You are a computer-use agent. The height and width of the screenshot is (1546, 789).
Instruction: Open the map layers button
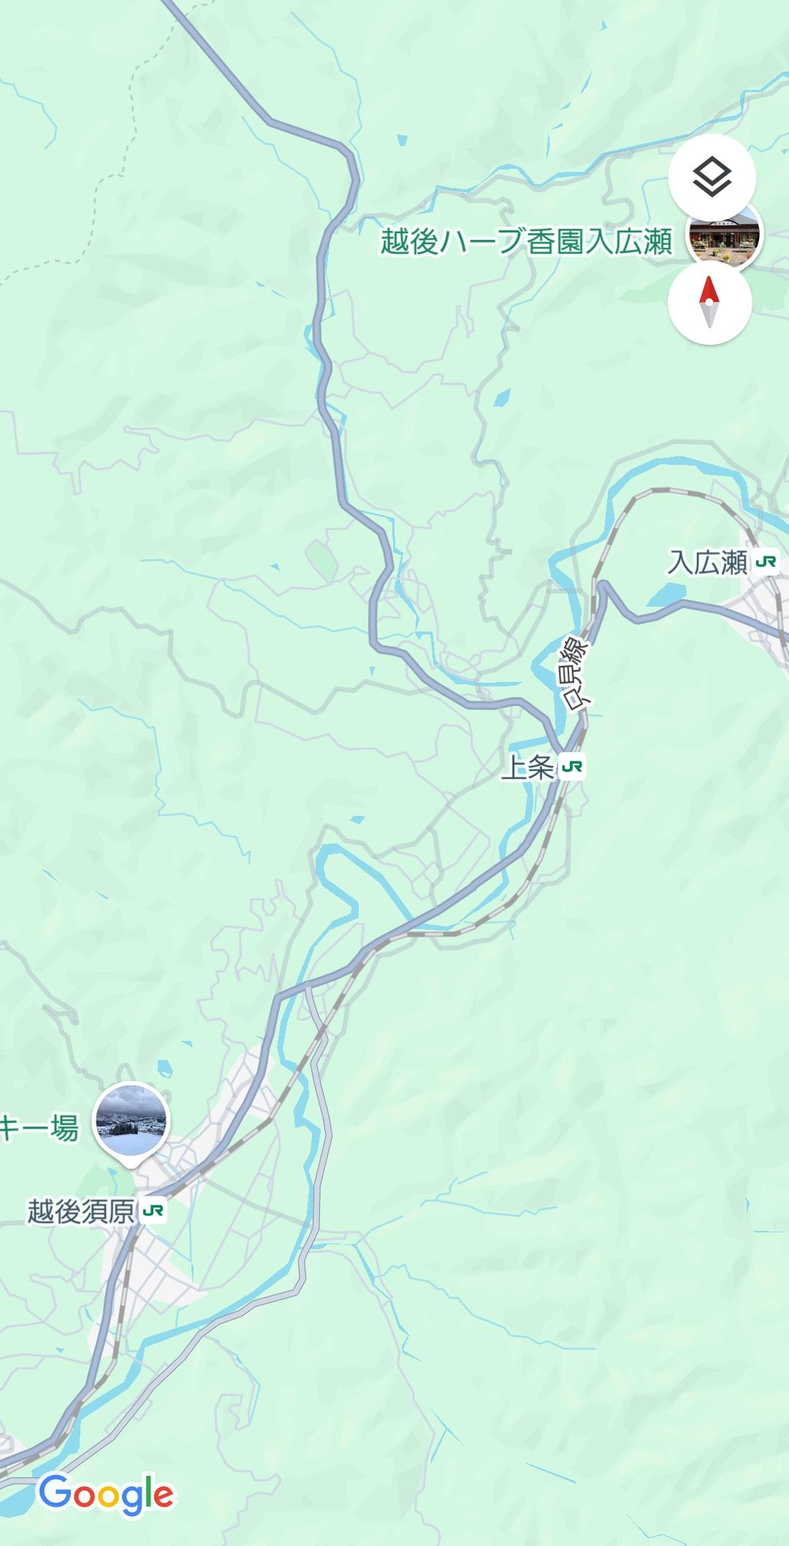tap(712, 178)
